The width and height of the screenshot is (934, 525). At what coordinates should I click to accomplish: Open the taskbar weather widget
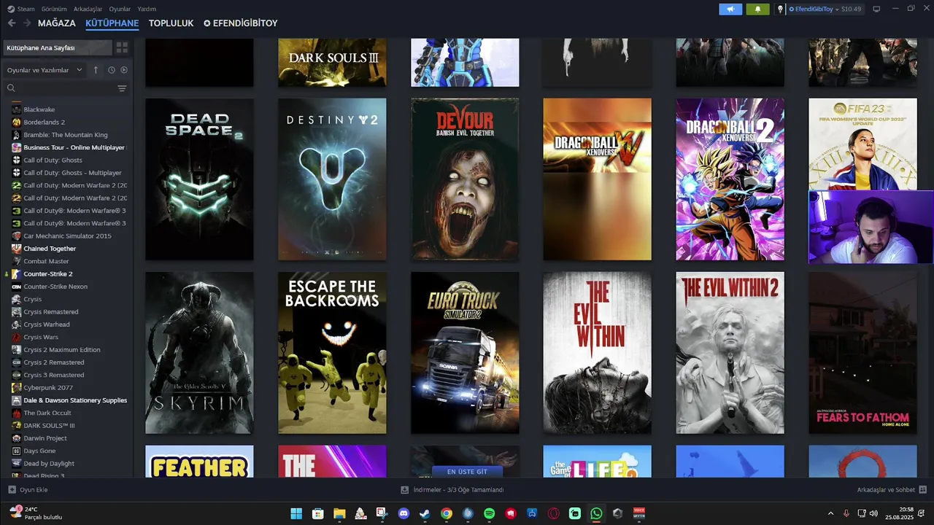pyautogui.click(x=36, y=513)
